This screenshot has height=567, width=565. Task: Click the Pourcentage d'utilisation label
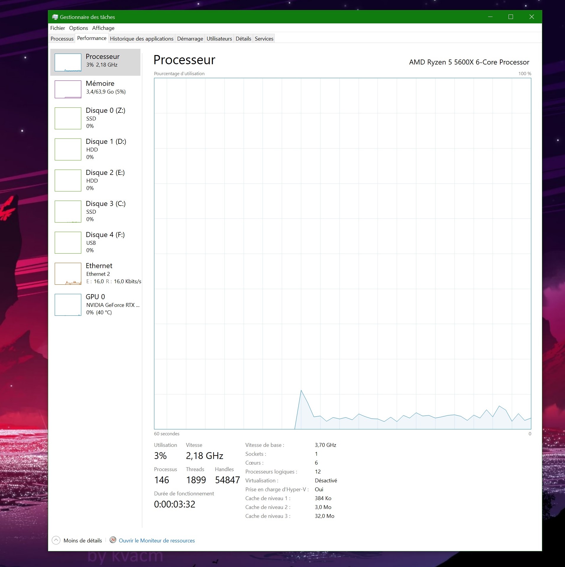179,73
